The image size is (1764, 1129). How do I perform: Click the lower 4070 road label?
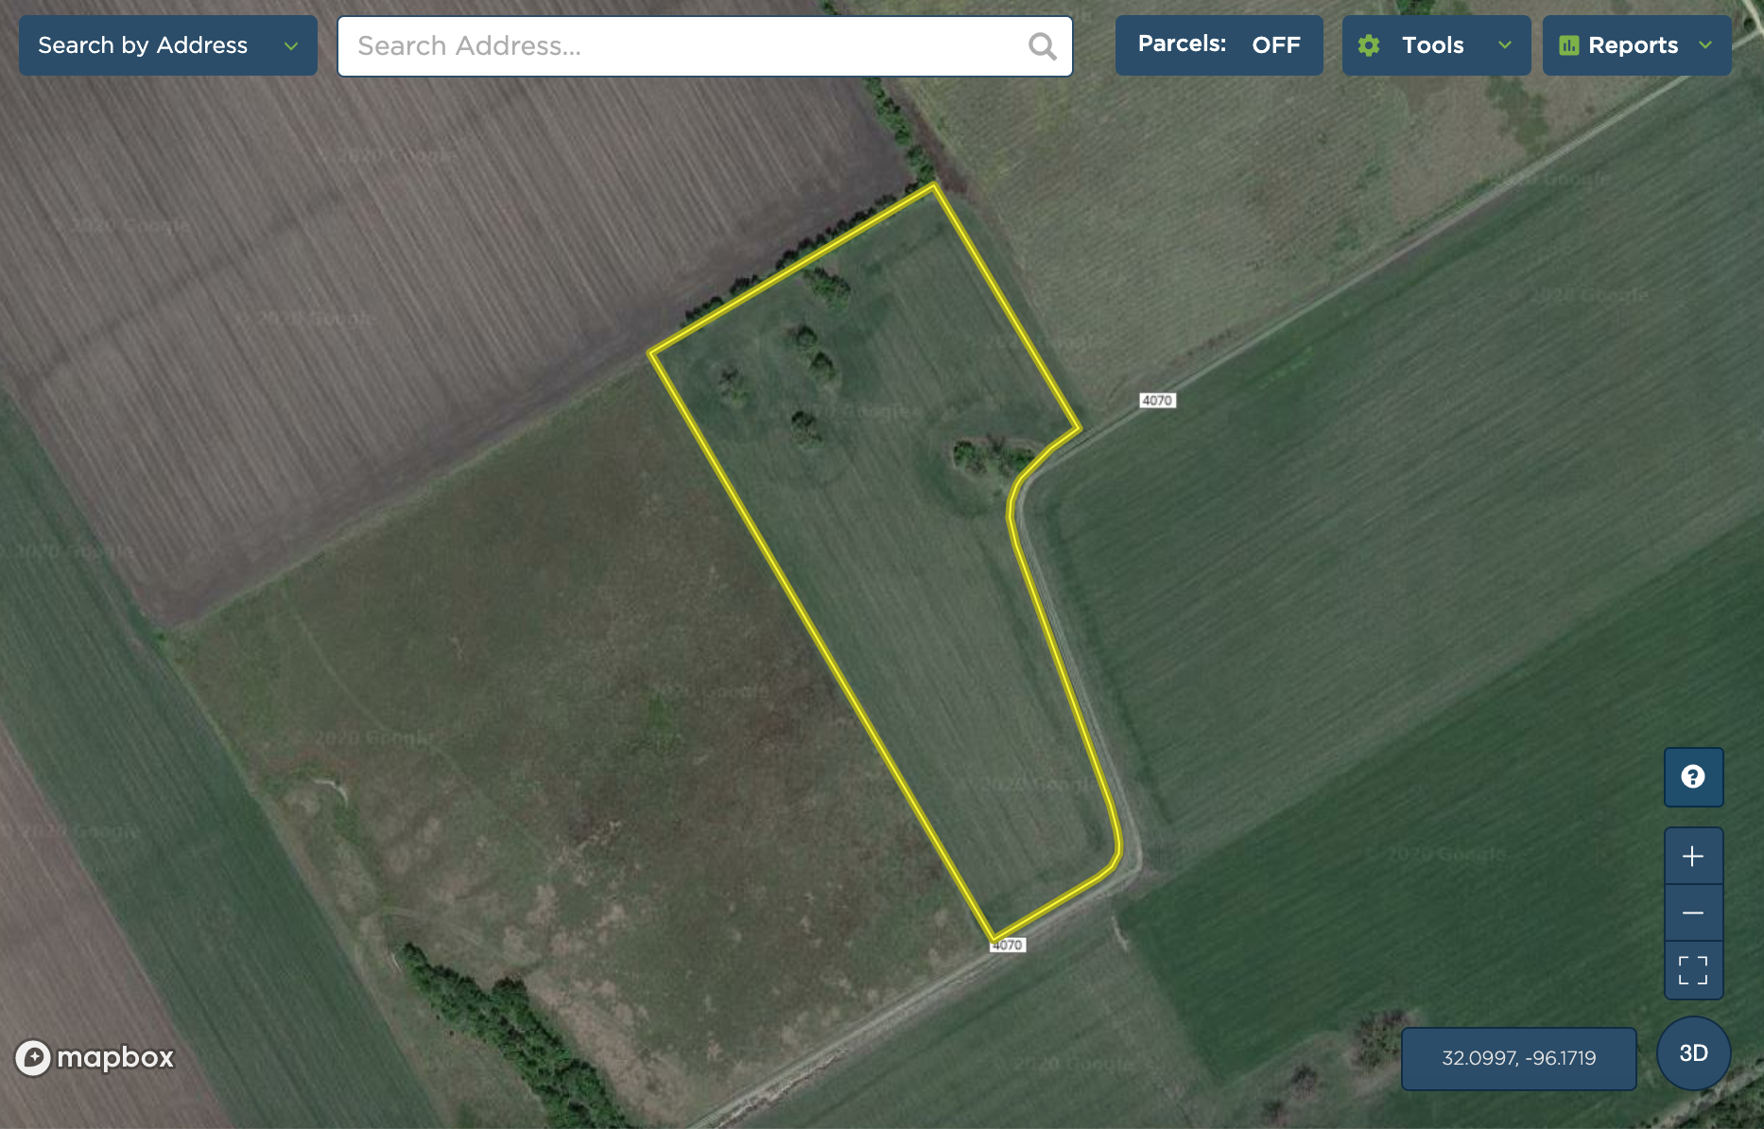tap(1007, 945)
